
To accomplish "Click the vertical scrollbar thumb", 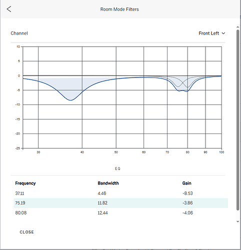I will (238, 120).
